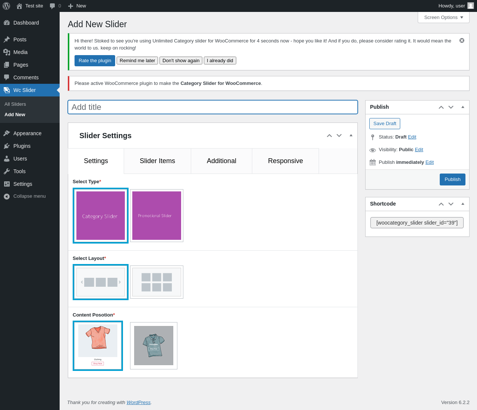The height and width of the screenshot is (410, 477).
Task: Focus the Add title field
Action: pyautogui.click(x=213, y=107)
